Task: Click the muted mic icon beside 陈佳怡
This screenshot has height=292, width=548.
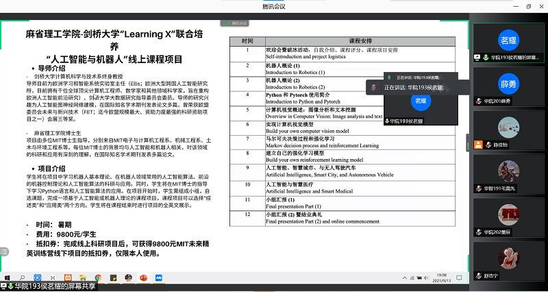Action: (488, 145)
